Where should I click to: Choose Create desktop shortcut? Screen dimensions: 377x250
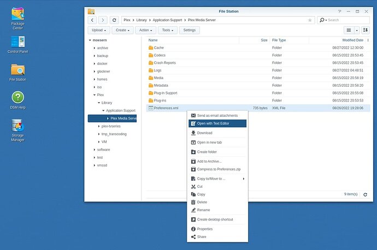[217, 219]
